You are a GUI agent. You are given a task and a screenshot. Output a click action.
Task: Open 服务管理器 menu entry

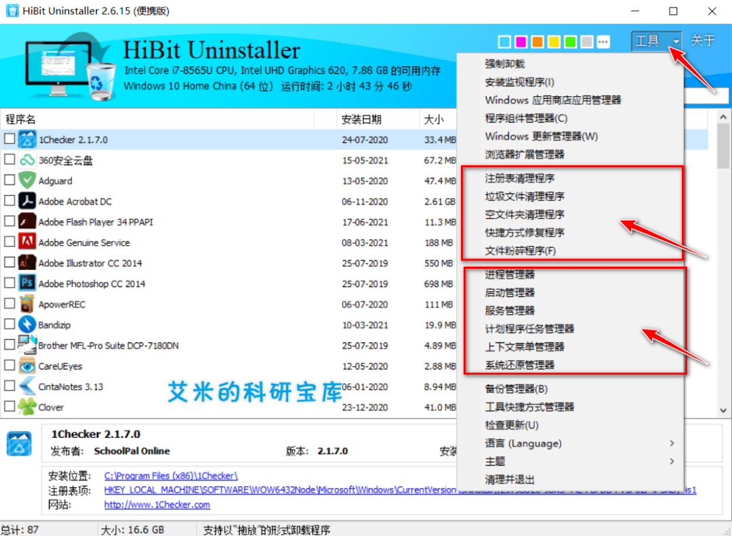(571, 311)
